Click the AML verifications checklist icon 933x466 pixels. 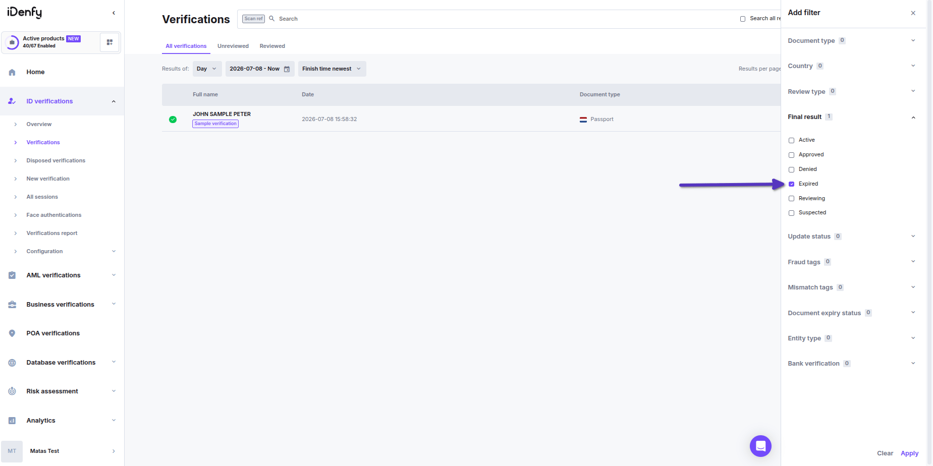(12, 275)
